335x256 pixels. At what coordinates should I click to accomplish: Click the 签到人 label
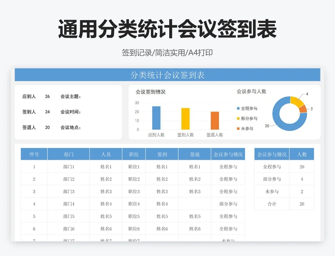pos(29,112)
